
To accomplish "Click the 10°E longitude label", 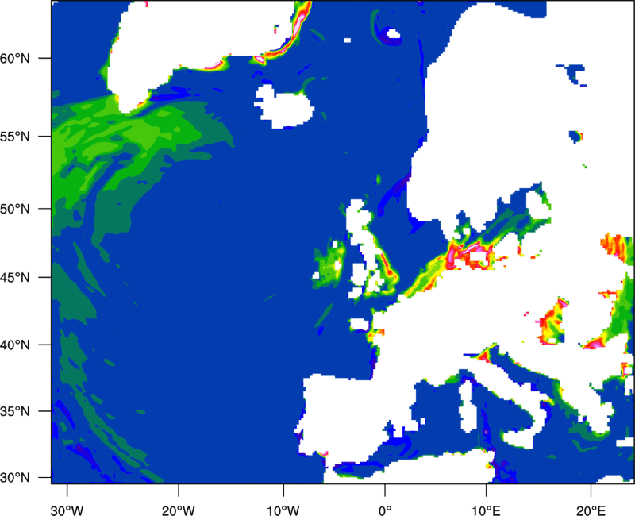I will pos(486,510).
